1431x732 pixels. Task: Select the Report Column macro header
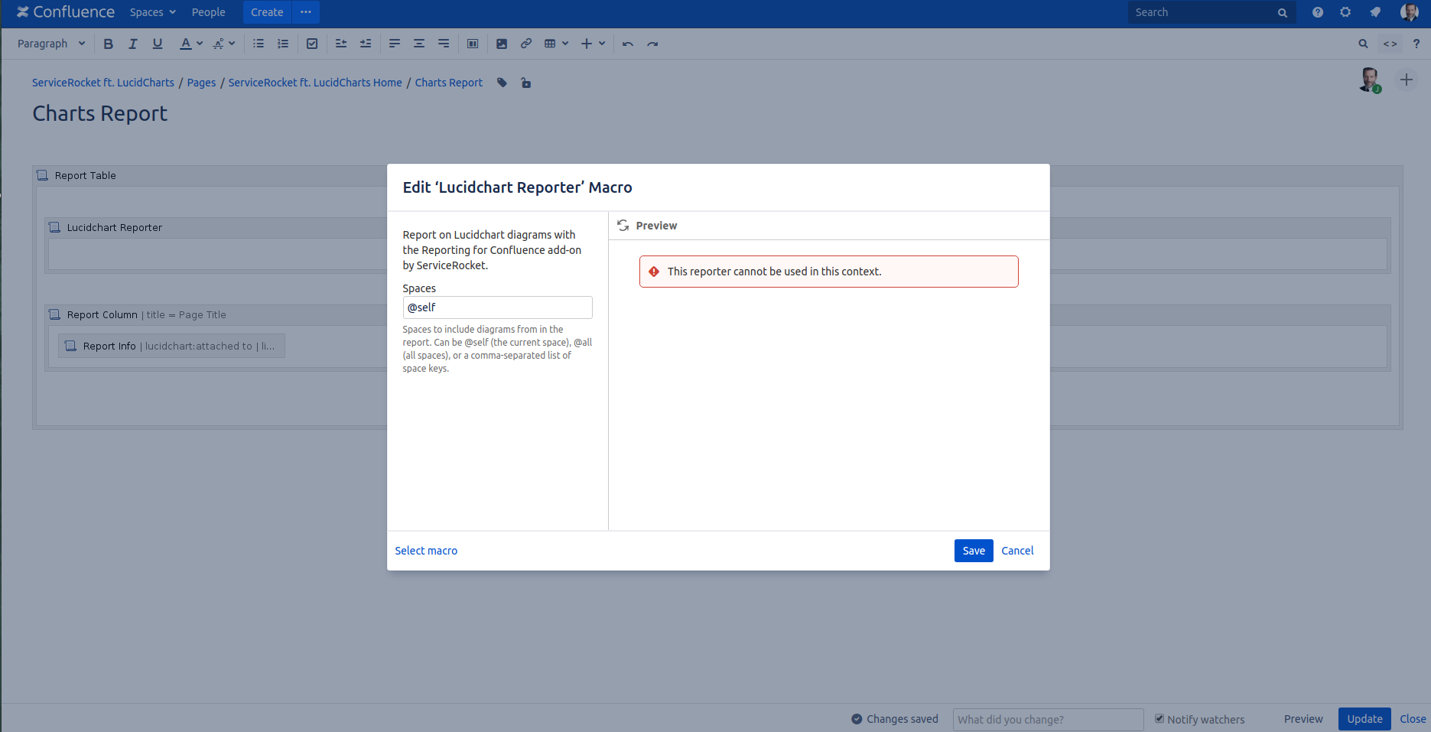coord(138,314)
